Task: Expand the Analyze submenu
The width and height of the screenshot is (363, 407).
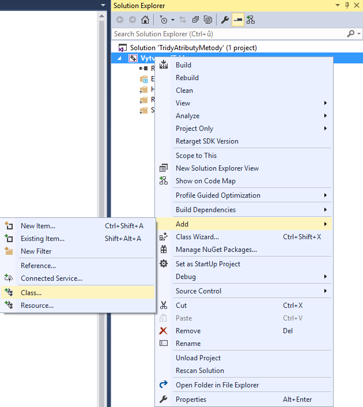Action: [244, 116]
